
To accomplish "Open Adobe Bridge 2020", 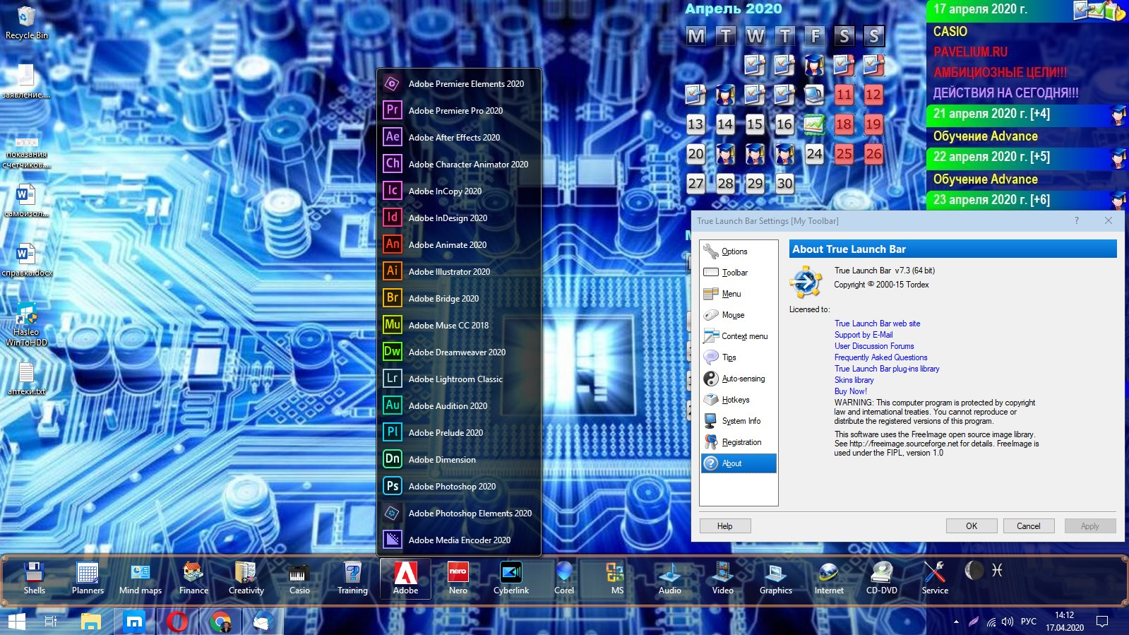I will pos(459,298).
